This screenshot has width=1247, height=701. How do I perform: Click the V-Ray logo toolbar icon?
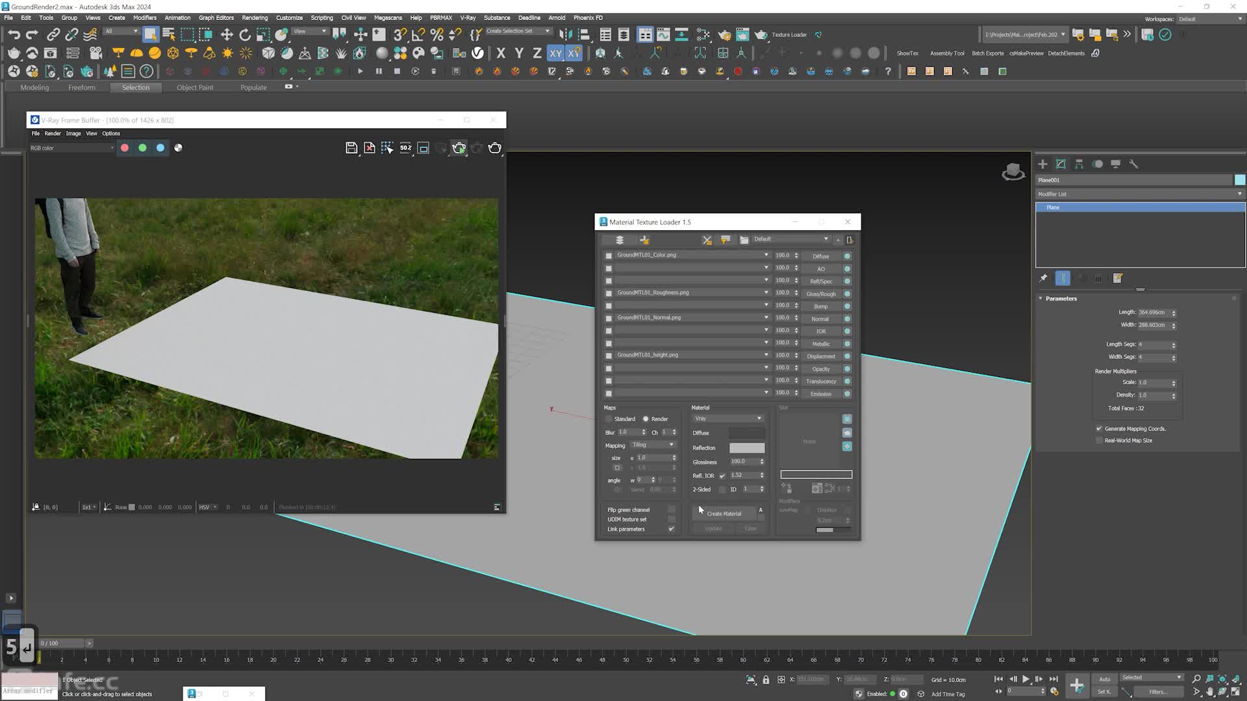coord(477,53)
